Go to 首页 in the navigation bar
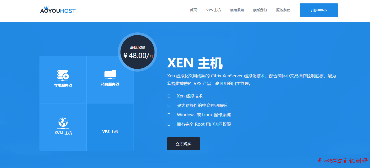 point(193,10)
